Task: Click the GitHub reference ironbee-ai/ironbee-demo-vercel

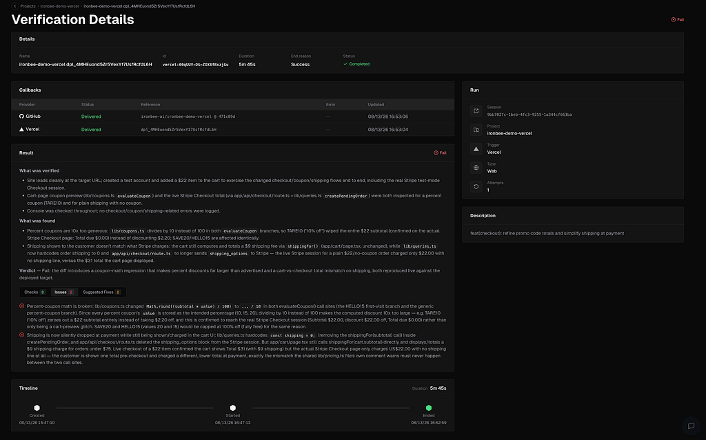Action: [188, 116]
